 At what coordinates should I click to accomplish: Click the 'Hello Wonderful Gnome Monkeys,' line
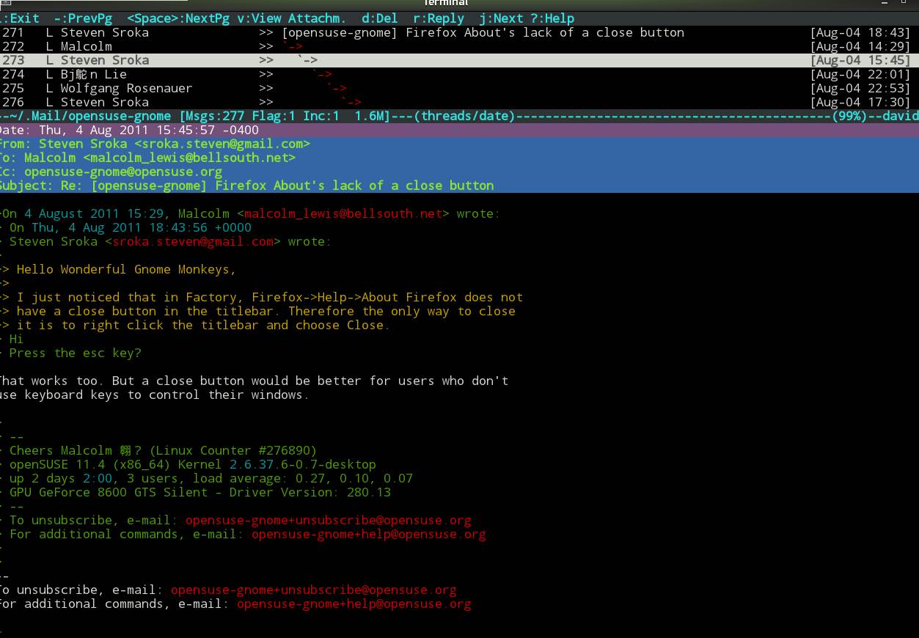coord(127,269)
